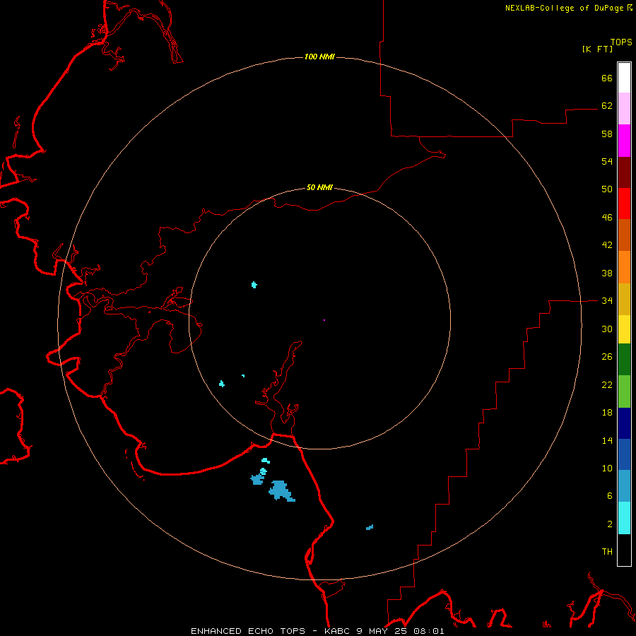636x636 pixels.
Task: Click the "34" legend value
Action: [607, 301]
